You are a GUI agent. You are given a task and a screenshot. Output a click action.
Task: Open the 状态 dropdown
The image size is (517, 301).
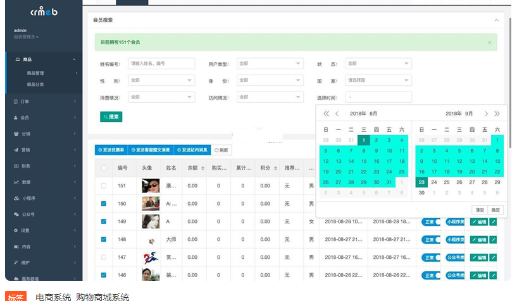coord(378,64)
